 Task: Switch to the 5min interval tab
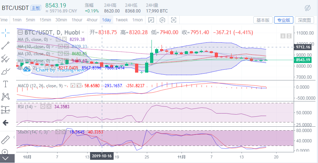(30, 20)
